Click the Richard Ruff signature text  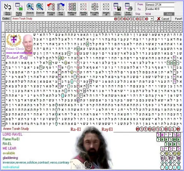coord(17,57)
